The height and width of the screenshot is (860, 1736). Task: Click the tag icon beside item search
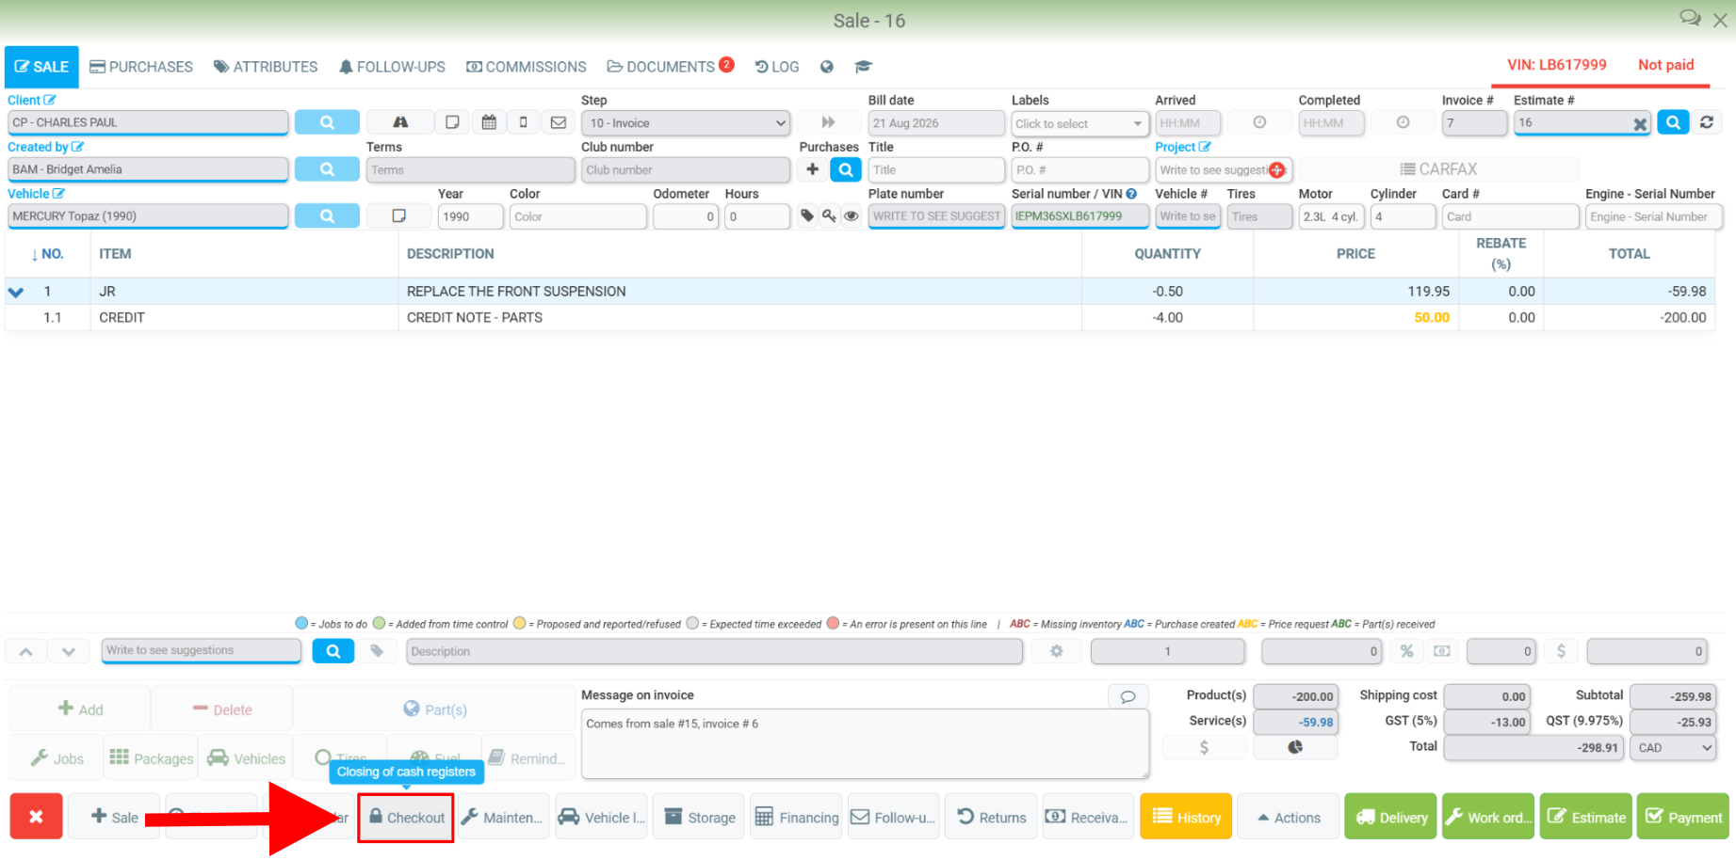point(377,651)
